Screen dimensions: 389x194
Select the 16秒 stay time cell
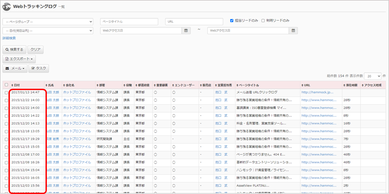tap(347, 123)
